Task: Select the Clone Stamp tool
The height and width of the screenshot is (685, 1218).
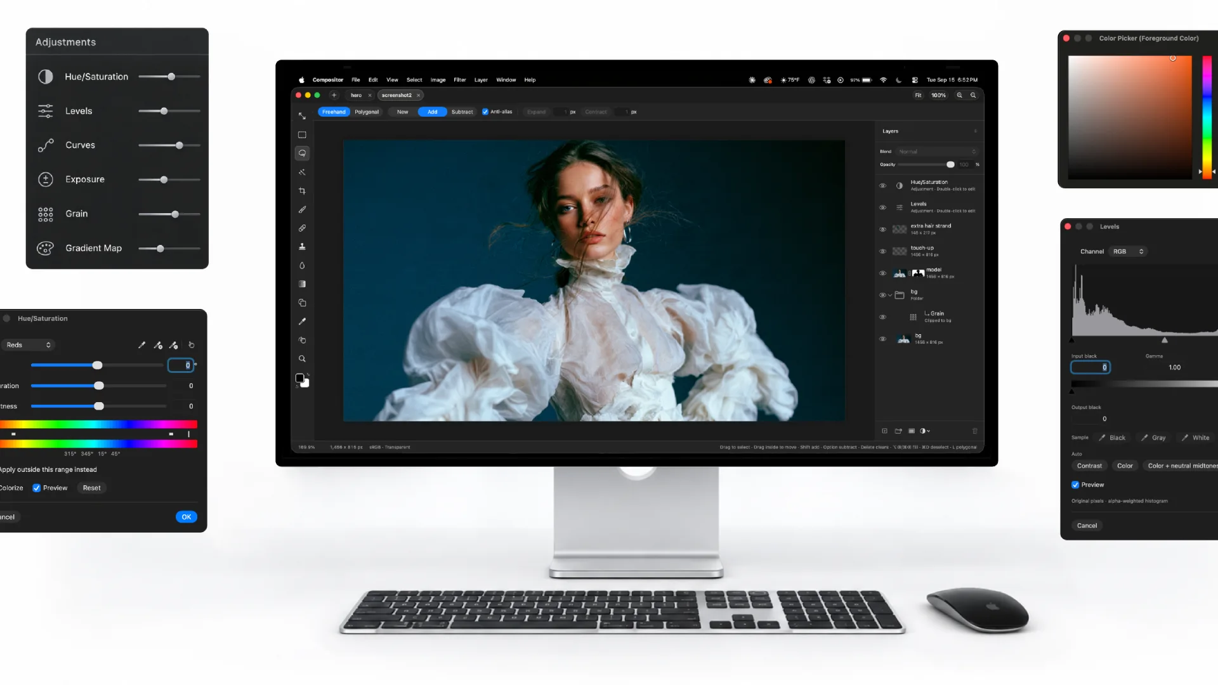Action: point(302,247)
